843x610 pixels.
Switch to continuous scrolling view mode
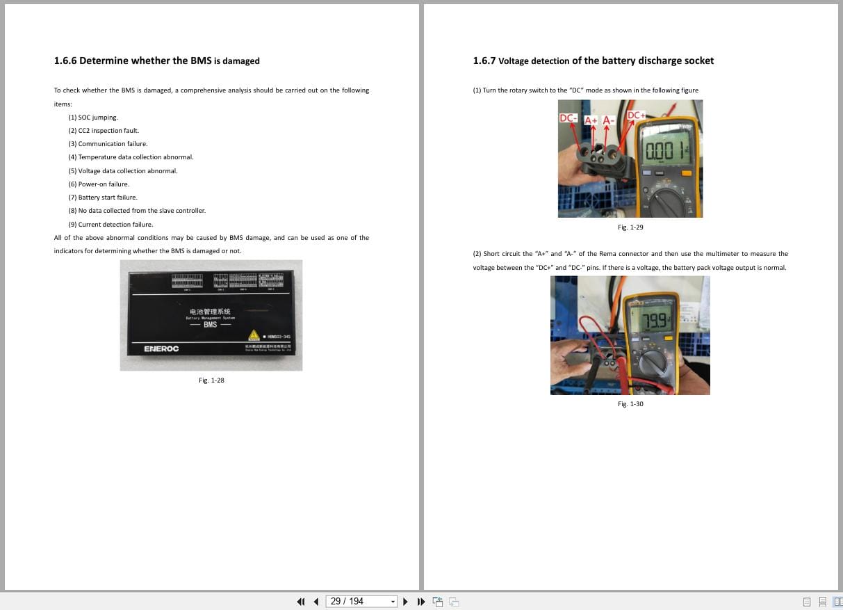click(x=823, y=601)
